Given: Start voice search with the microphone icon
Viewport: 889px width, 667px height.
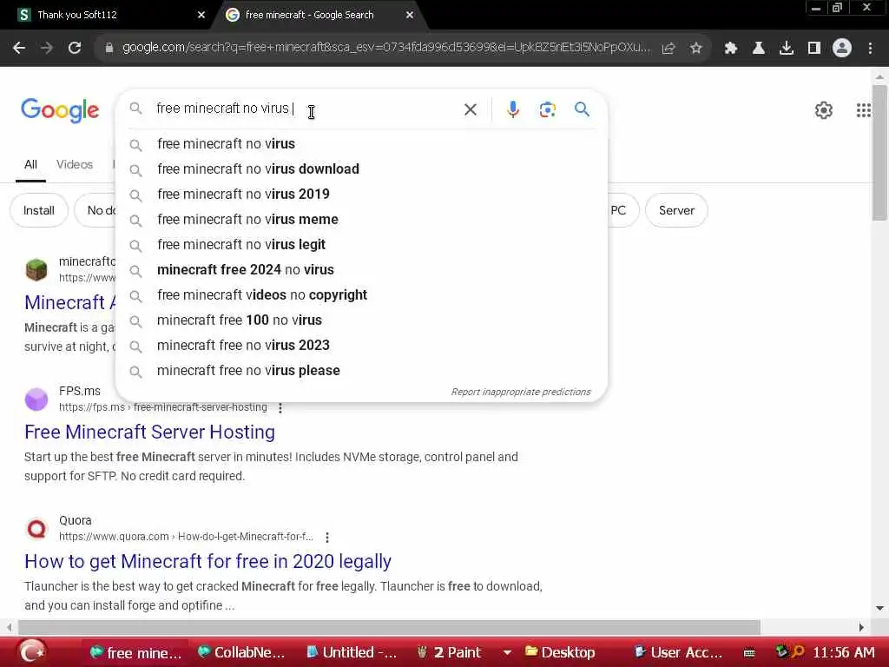Looking at the screenshot, I should point(512,109).
